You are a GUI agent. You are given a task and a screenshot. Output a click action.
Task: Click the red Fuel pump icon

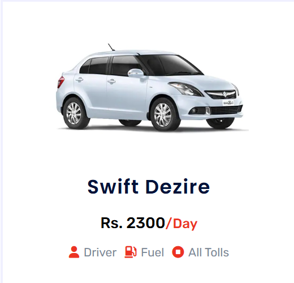131,252
